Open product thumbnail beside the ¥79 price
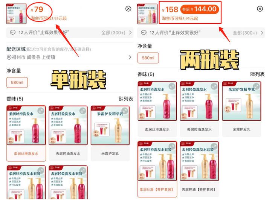The width and height of the screenshot is (275, 200). [x=16, y=14]
